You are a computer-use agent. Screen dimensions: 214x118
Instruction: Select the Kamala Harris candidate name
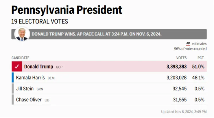(x=31, y=78)
